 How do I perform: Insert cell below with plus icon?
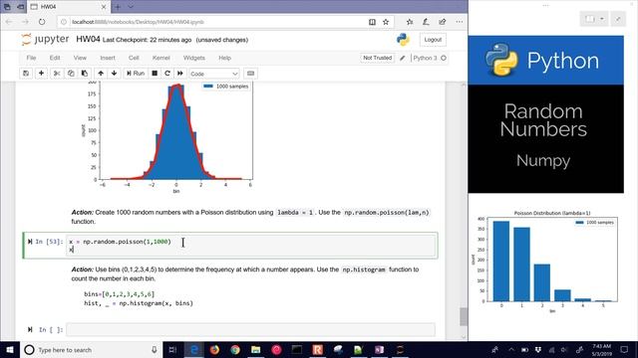(x=41, y=74)
